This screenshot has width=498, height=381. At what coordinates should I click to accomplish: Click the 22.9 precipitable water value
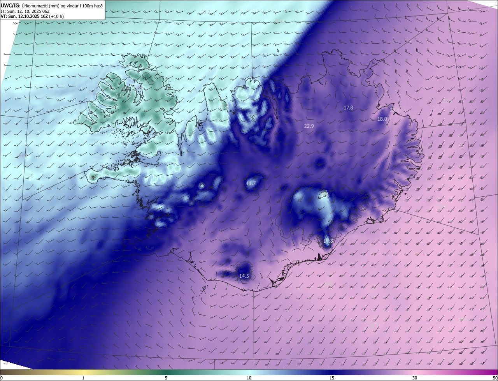[309, 126]
